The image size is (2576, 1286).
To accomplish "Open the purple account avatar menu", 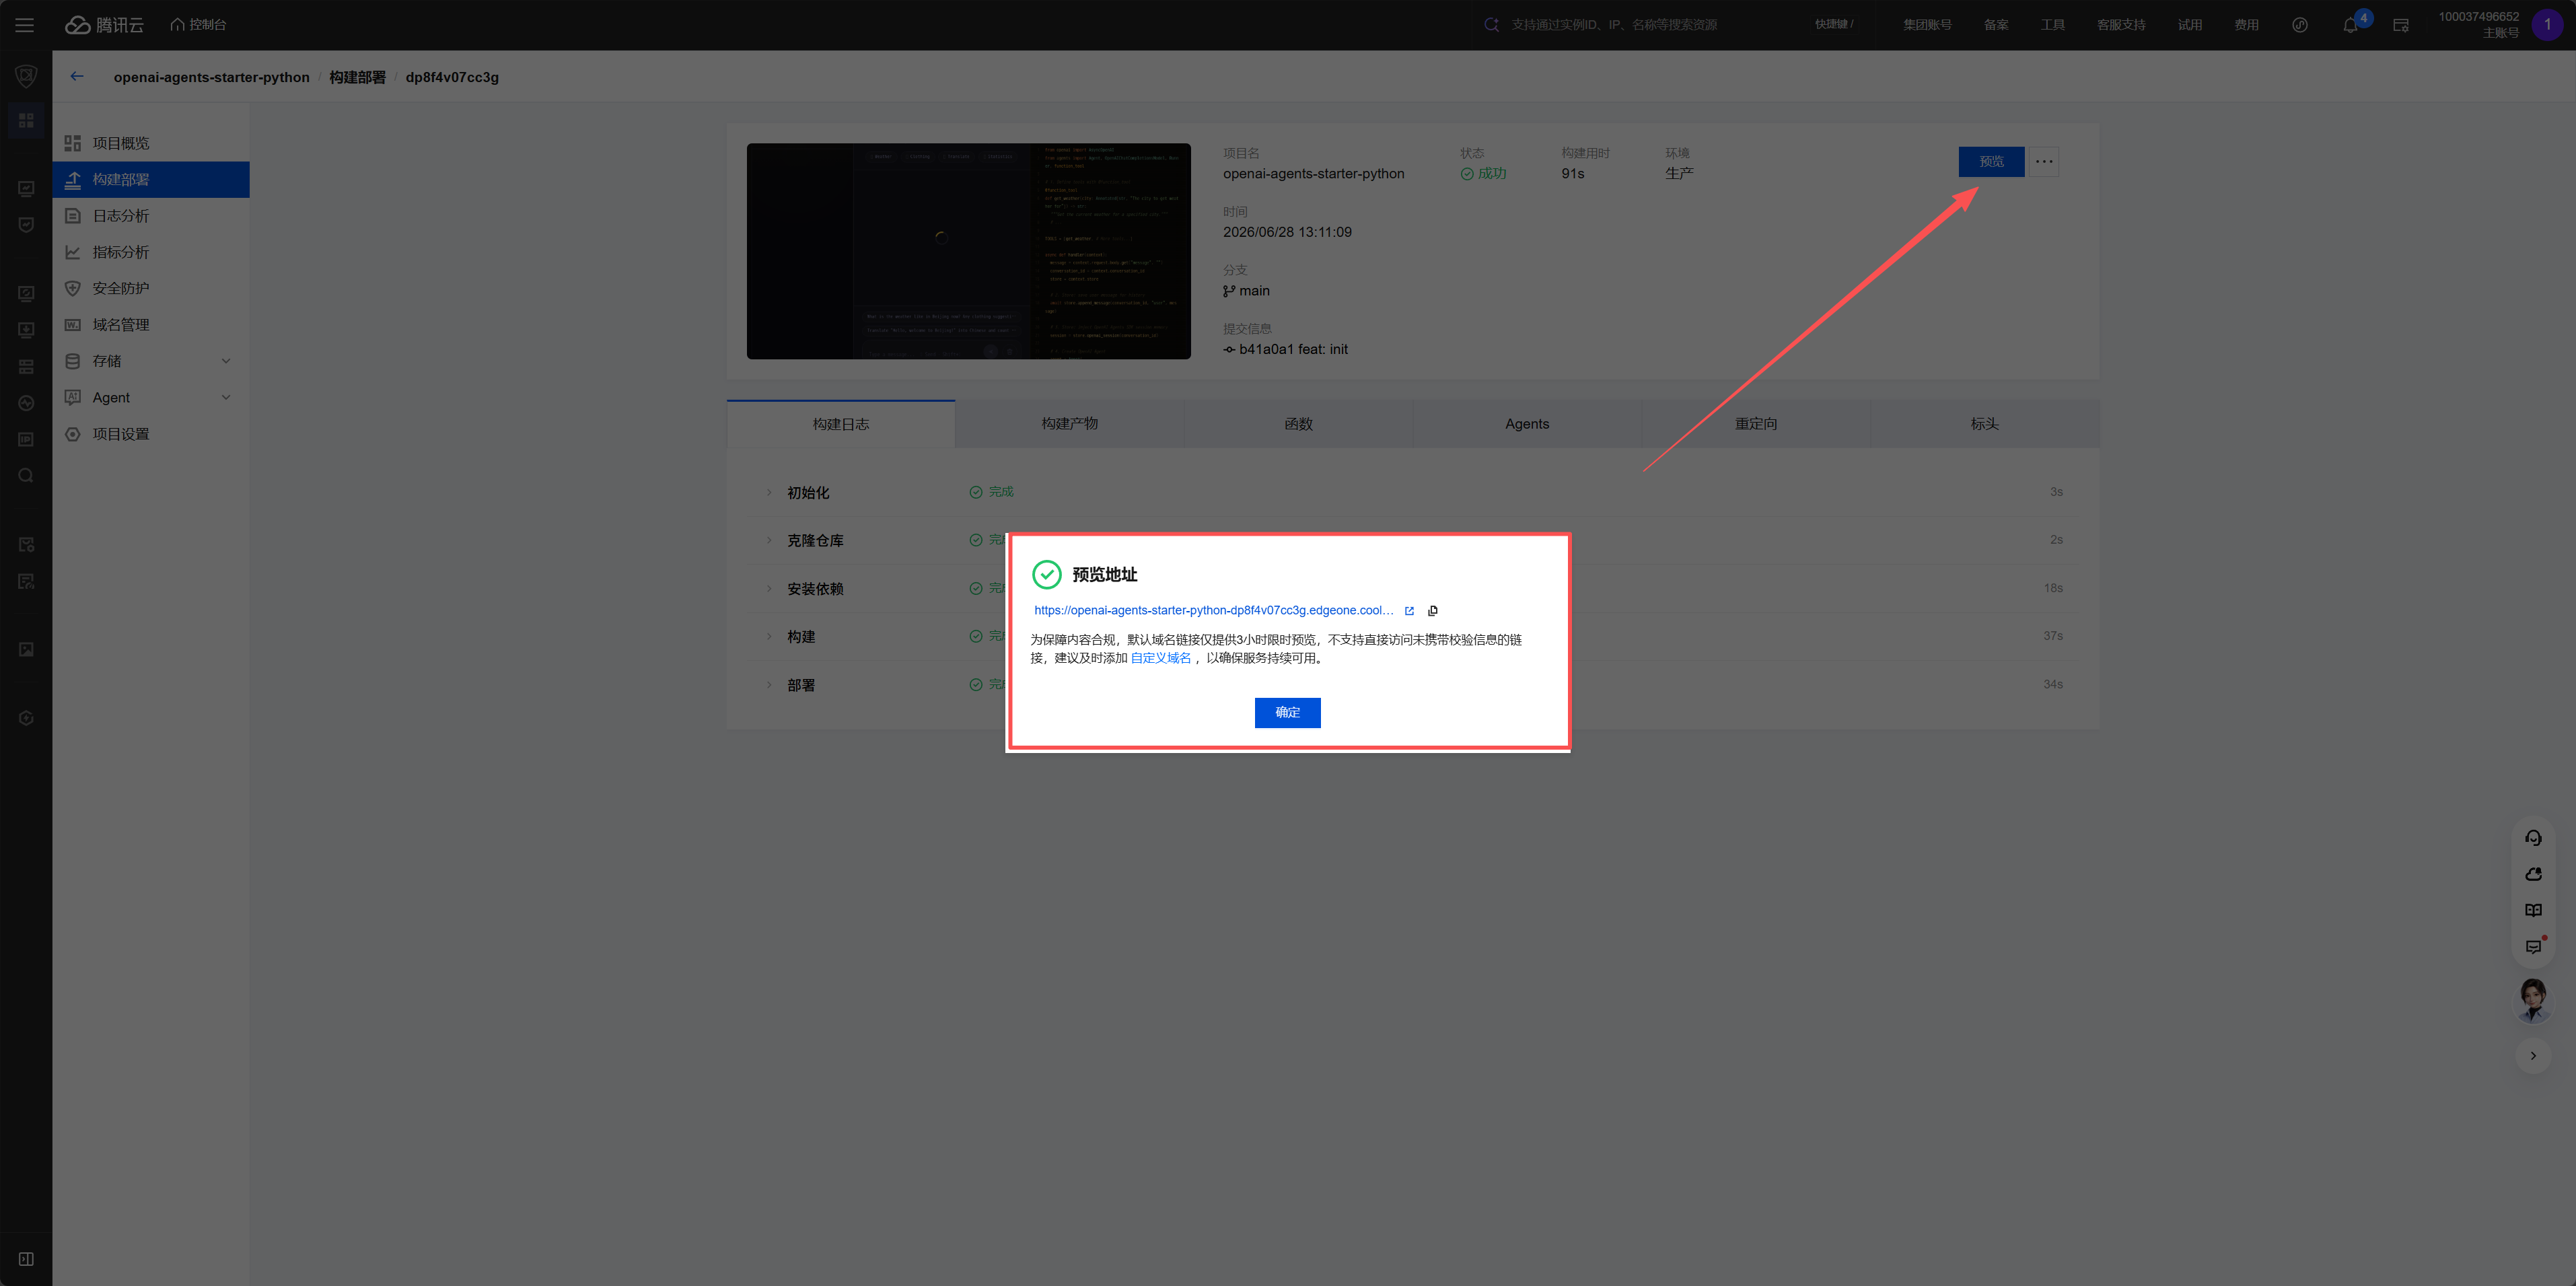I will pos(2547,25).
